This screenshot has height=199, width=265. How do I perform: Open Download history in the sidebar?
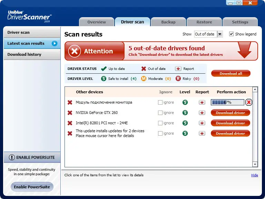pos(32,54)
